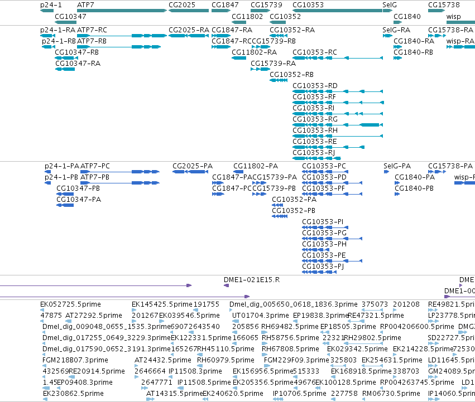Click the CG10347-RB transcript
Image resolution: width=475 pixels, height=402 pixels.
(x=66, y=58)
